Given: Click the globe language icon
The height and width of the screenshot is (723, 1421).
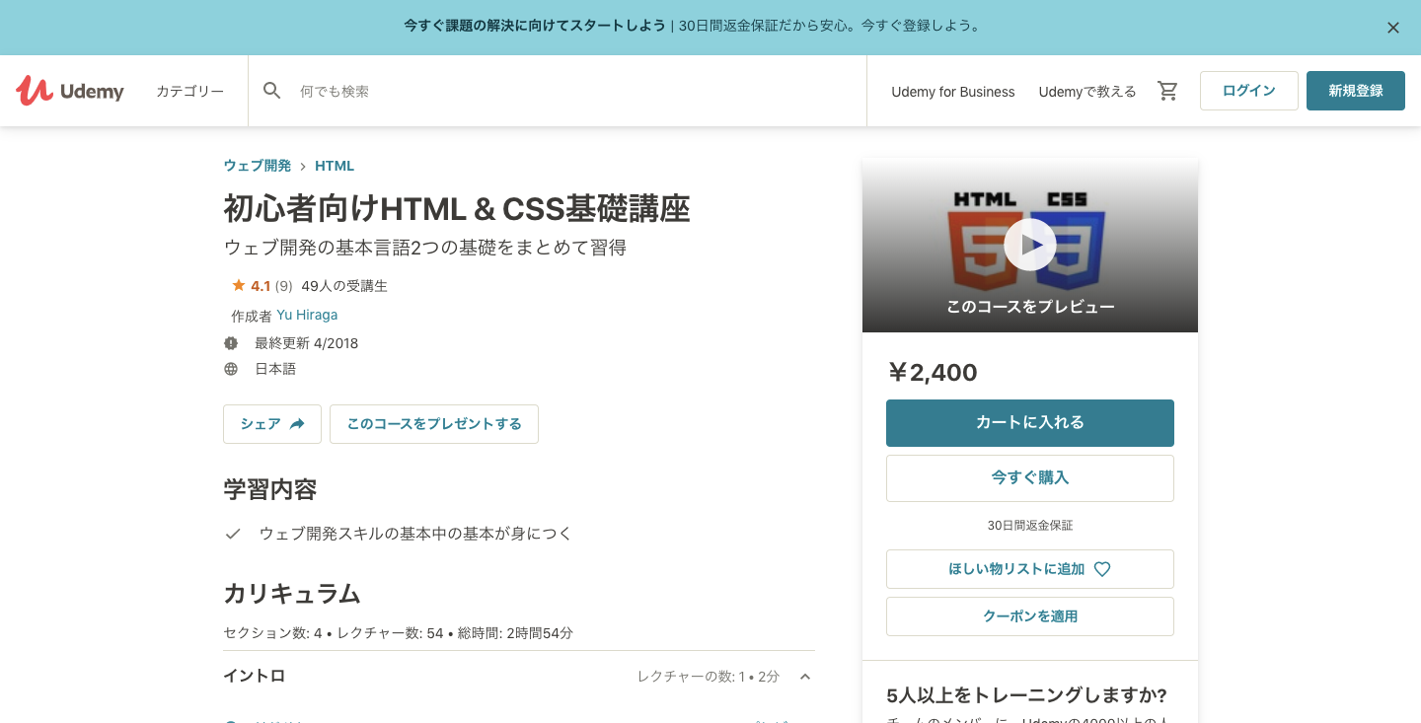Looking at the screenshot, I should pyautogui.click(x=231, y=369).
